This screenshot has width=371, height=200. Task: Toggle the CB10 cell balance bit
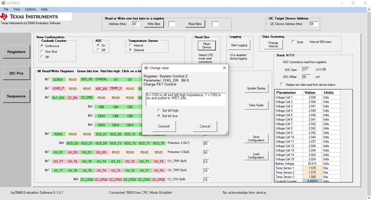point(101,116)
